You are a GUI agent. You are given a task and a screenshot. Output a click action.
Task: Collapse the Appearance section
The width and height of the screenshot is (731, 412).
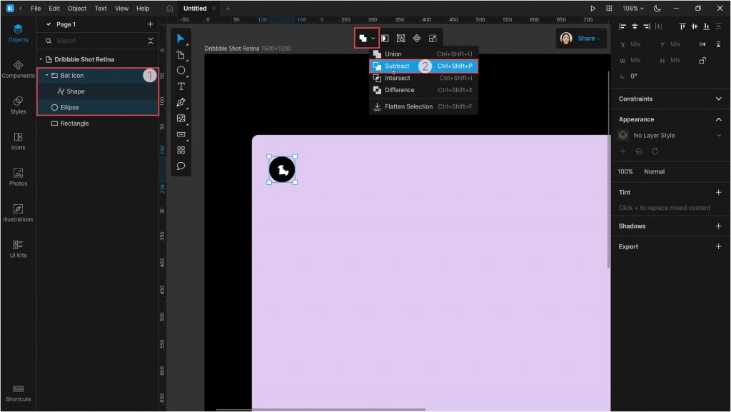(718, 120)
